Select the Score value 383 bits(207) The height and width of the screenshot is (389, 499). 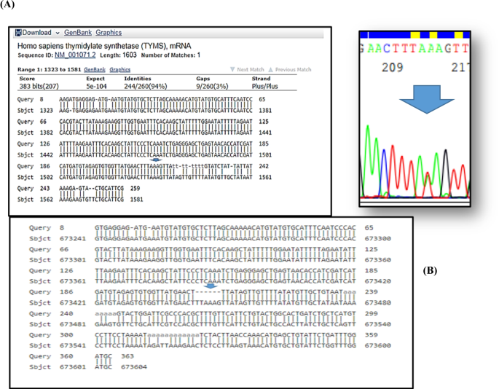[39, 86]
